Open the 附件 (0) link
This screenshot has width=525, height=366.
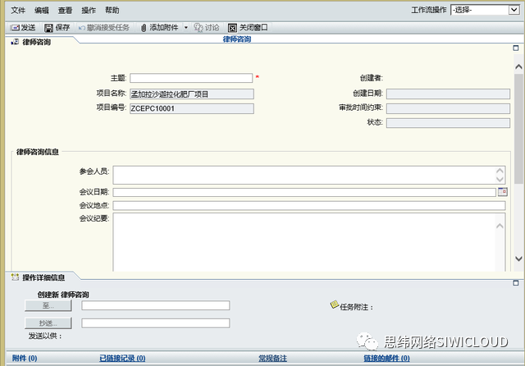pyautogui.click(x=25, y=359)
